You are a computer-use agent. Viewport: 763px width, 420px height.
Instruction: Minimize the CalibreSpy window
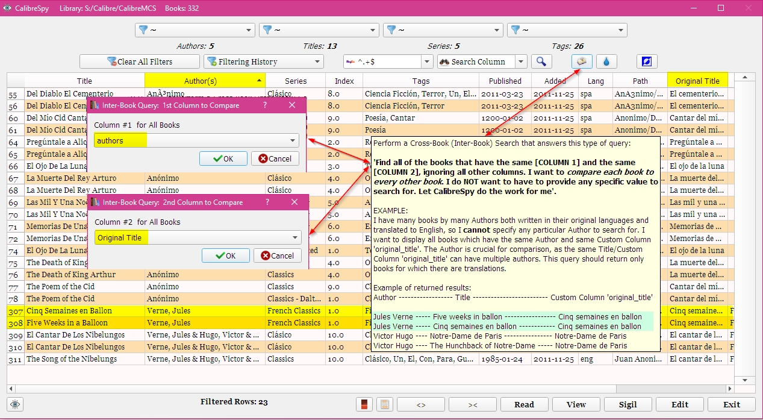coord(694,8)
